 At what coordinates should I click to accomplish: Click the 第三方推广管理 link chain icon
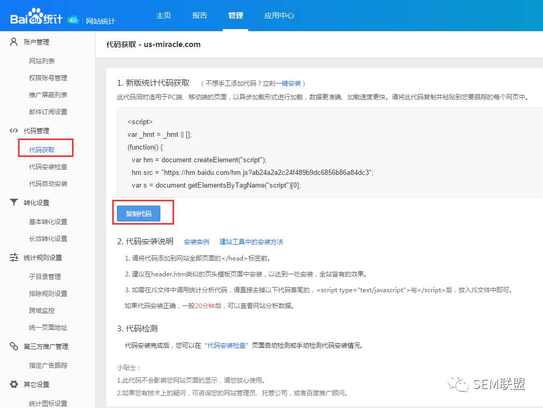pos(14,346)
